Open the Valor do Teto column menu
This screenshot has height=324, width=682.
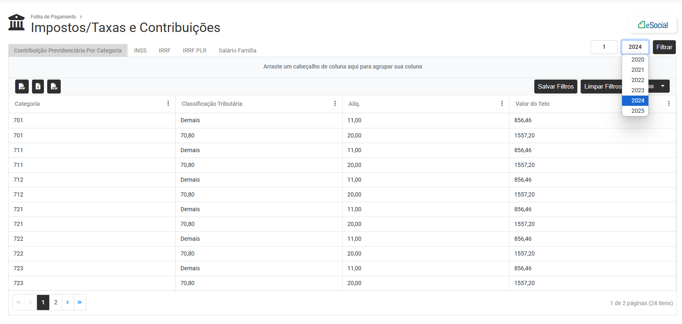668,104
